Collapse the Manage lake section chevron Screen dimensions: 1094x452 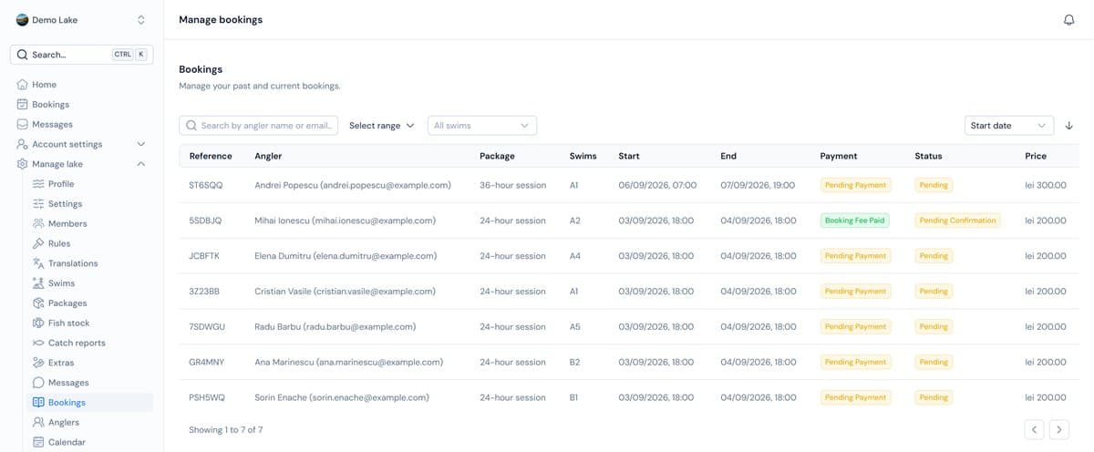click(140, 164)
